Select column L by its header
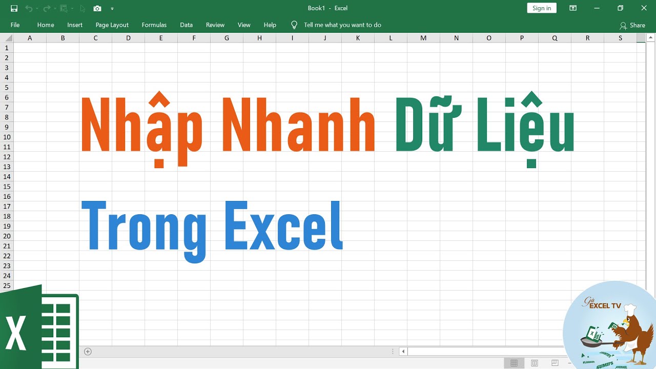Screen dimensions: 656x369 (391, 38)
